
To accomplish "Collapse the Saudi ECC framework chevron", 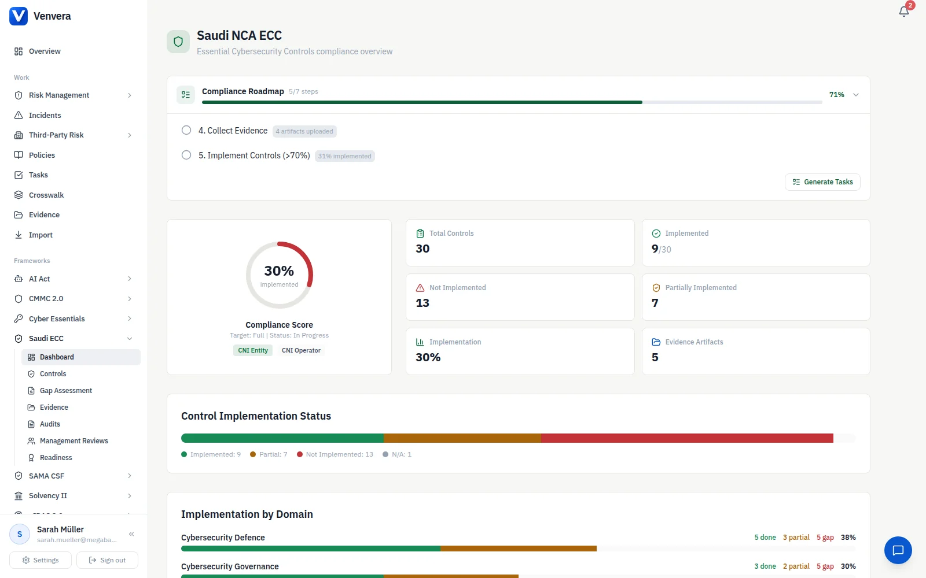I will (130, 339).
